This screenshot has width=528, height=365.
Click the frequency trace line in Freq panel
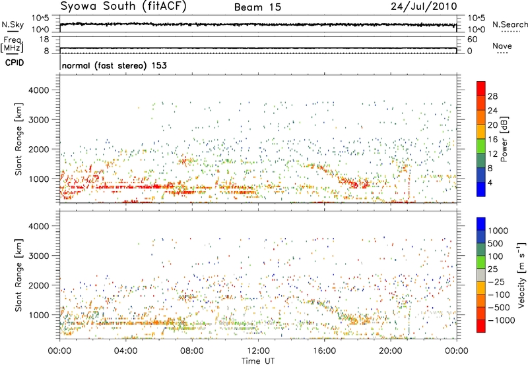tap(258, 48)
